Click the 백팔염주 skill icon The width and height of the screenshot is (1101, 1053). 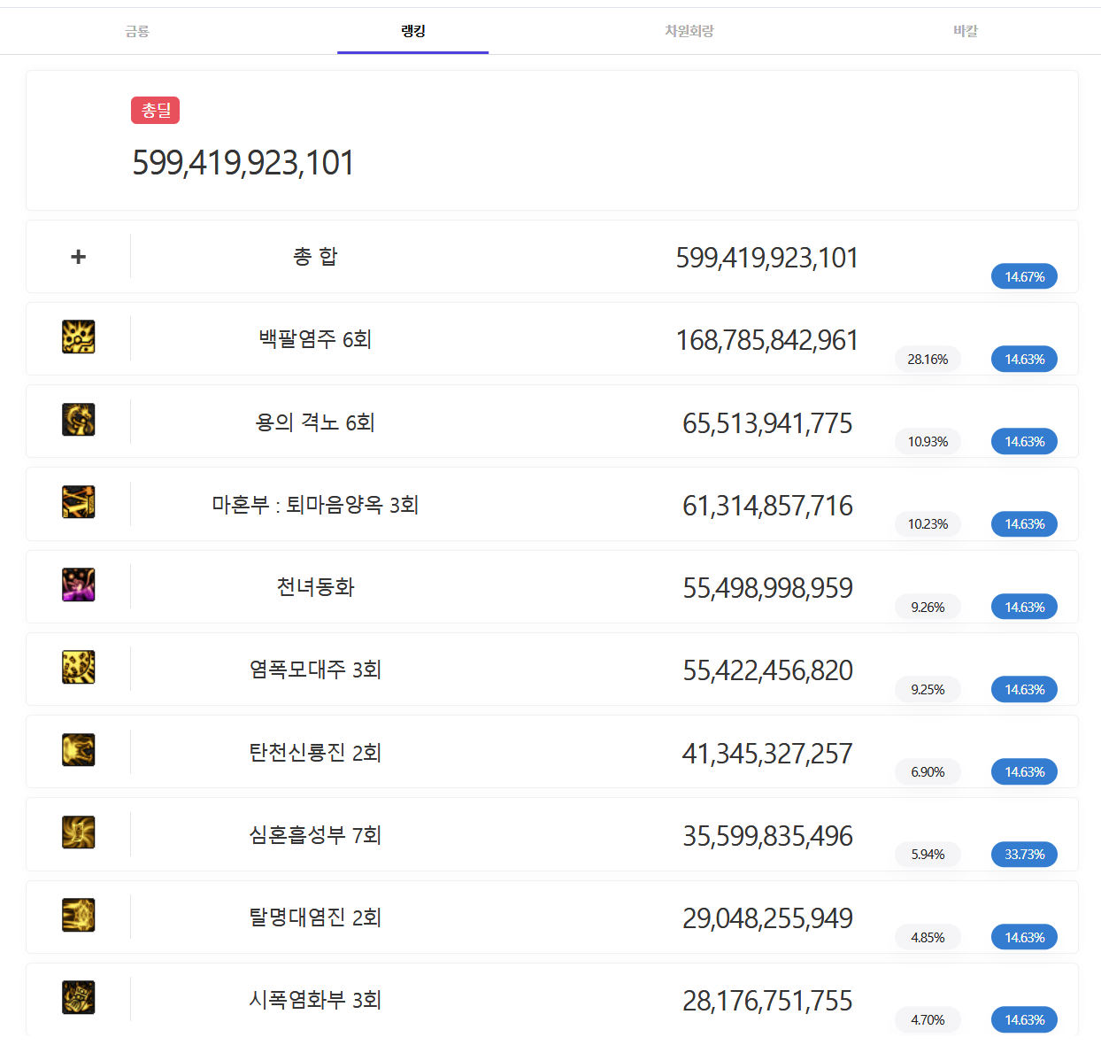click(79, 337)
